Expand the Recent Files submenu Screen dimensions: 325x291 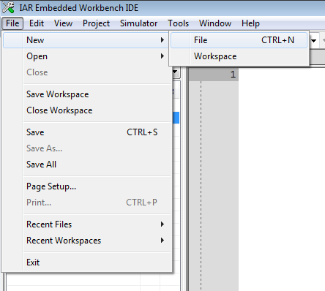(86, 224)
